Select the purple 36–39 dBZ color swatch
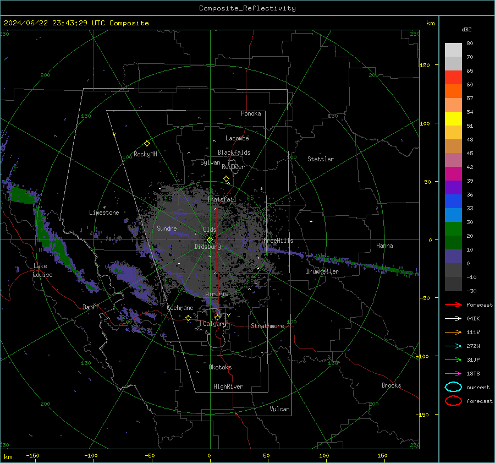This screenshot has width=495, height=463. click(453, 187)
